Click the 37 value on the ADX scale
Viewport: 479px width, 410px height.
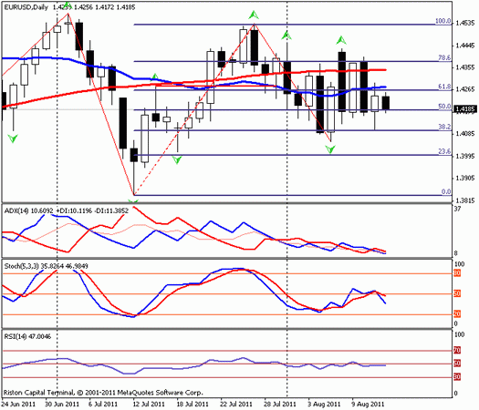click(x=458, y=209)
